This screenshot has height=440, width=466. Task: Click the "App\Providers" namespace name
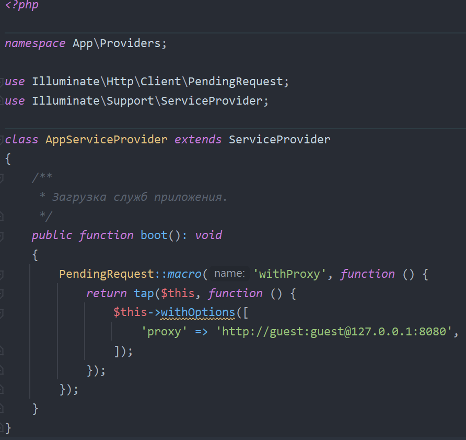pyautogui.click(x=116, y=43)
